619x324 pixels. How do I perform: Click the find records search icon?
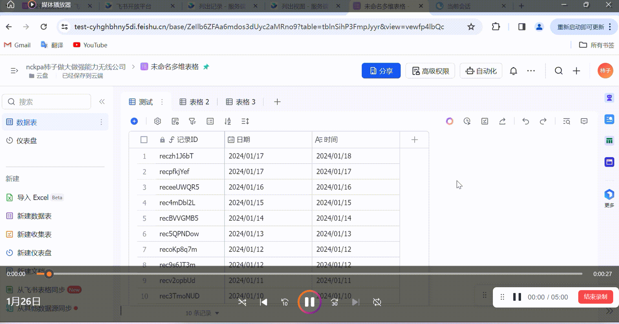[x=566, y=121]
